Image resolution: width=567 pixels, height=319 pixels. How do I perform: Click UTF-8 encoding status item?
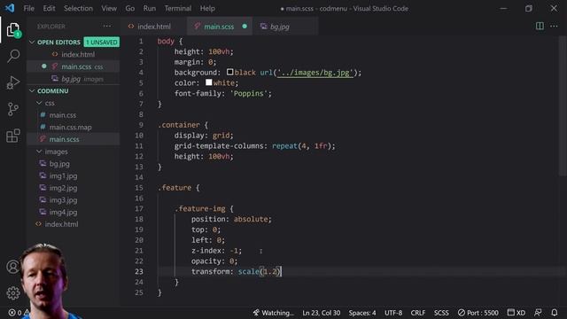click(x=393, y=313)
